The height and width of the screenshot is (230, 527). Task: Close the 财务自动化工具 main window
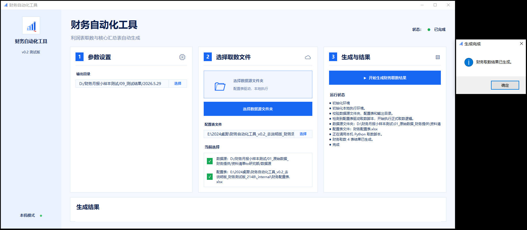(448, 5)
